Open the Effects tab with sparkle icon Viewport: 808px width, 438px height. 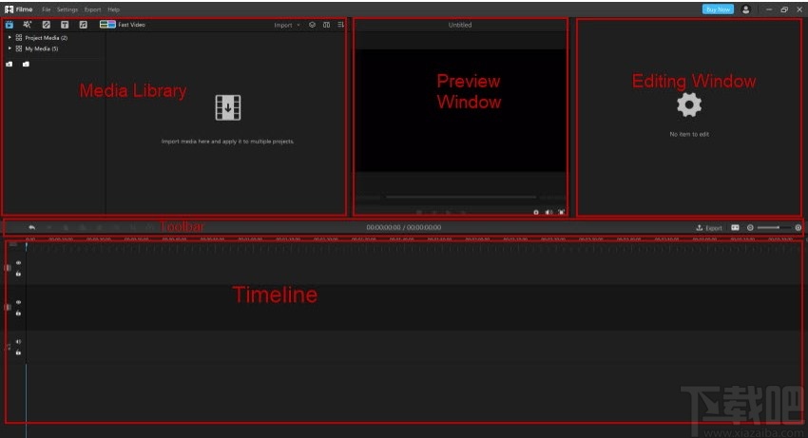(28, 24)
